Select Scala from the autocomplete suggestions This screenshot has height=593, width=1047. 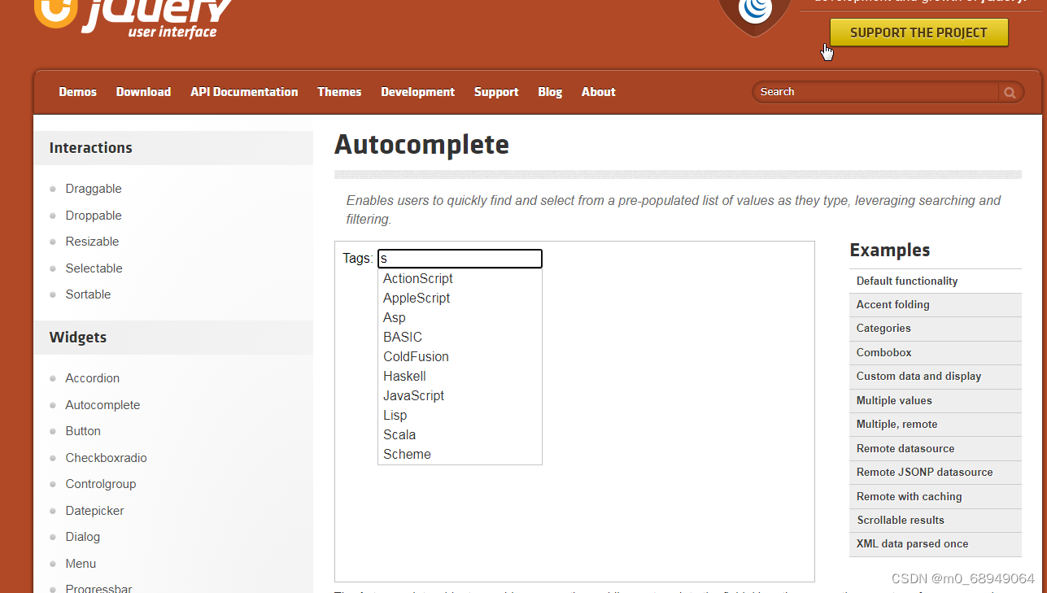tap(399, 434)
